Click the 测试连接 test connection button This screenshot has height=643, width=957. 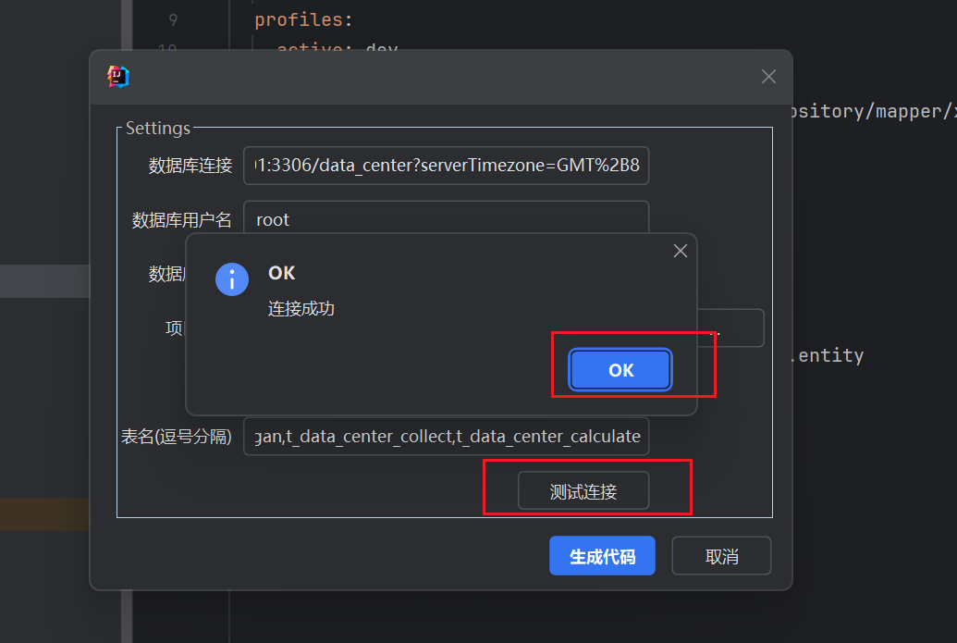(x=583, y=491)
